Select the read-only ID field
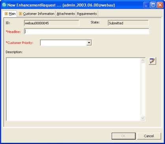The width and height of the screenshot is (165, 144). (52, 23)
